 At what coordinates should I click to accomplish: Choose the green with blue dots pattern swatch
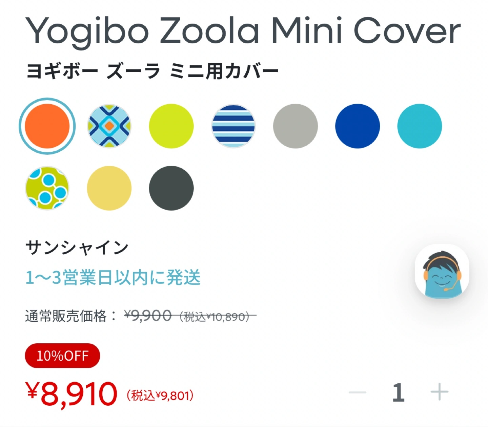47,188
